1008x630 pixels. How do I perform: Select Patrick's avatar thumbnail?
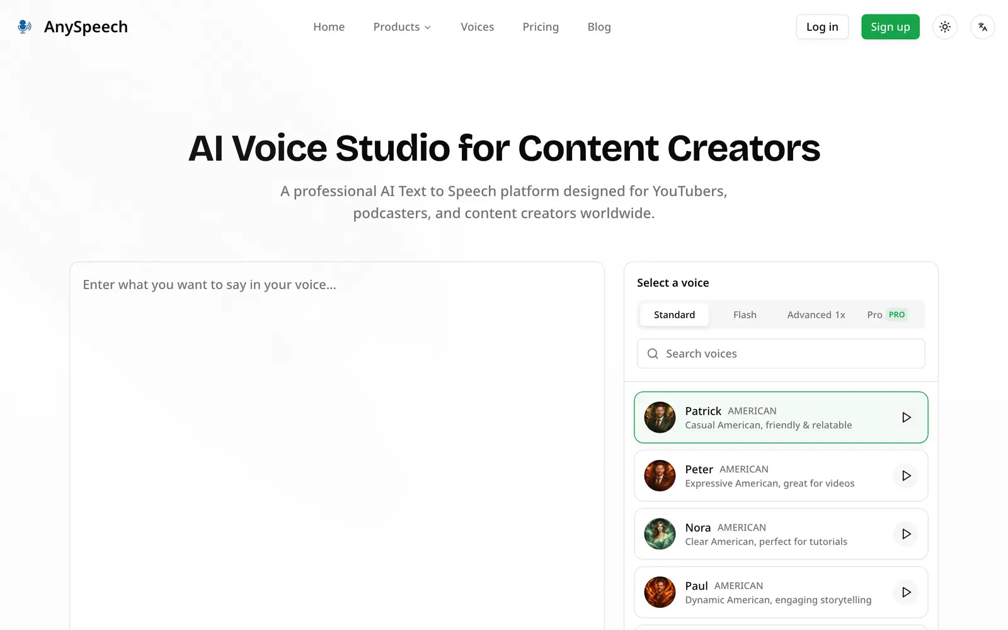click(660, 417)
